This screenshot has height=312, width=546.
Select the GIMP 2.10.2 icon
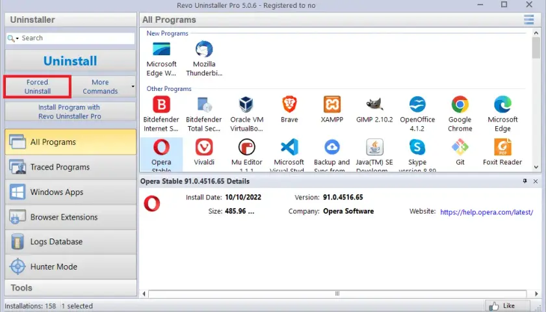coord(374,105)
